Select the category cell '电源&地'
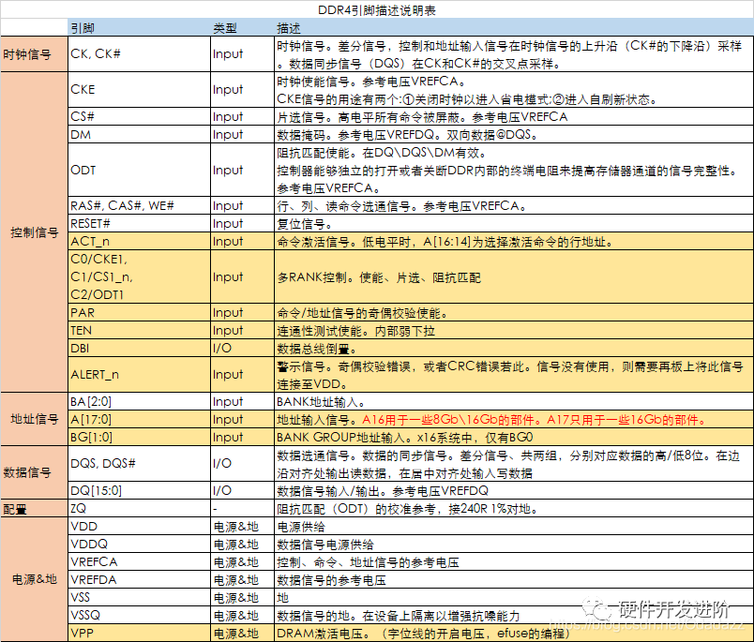754x642 pixels. pos(34,579)
